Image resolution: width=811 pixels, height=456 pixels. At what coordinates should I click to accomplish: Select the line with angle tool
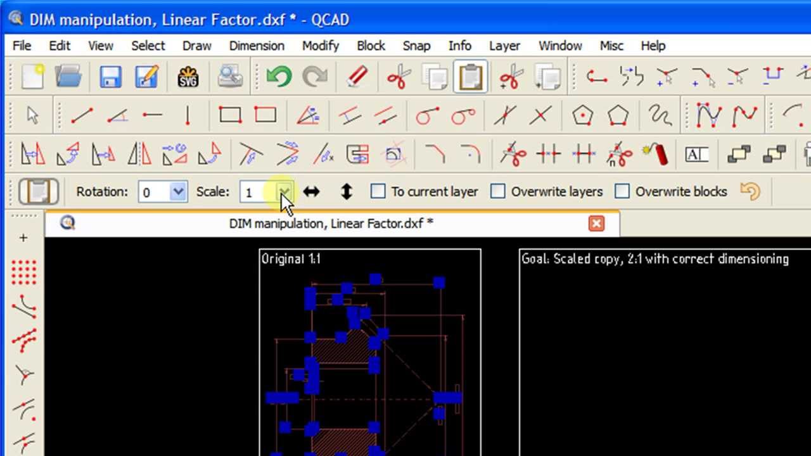pos(117,115)
